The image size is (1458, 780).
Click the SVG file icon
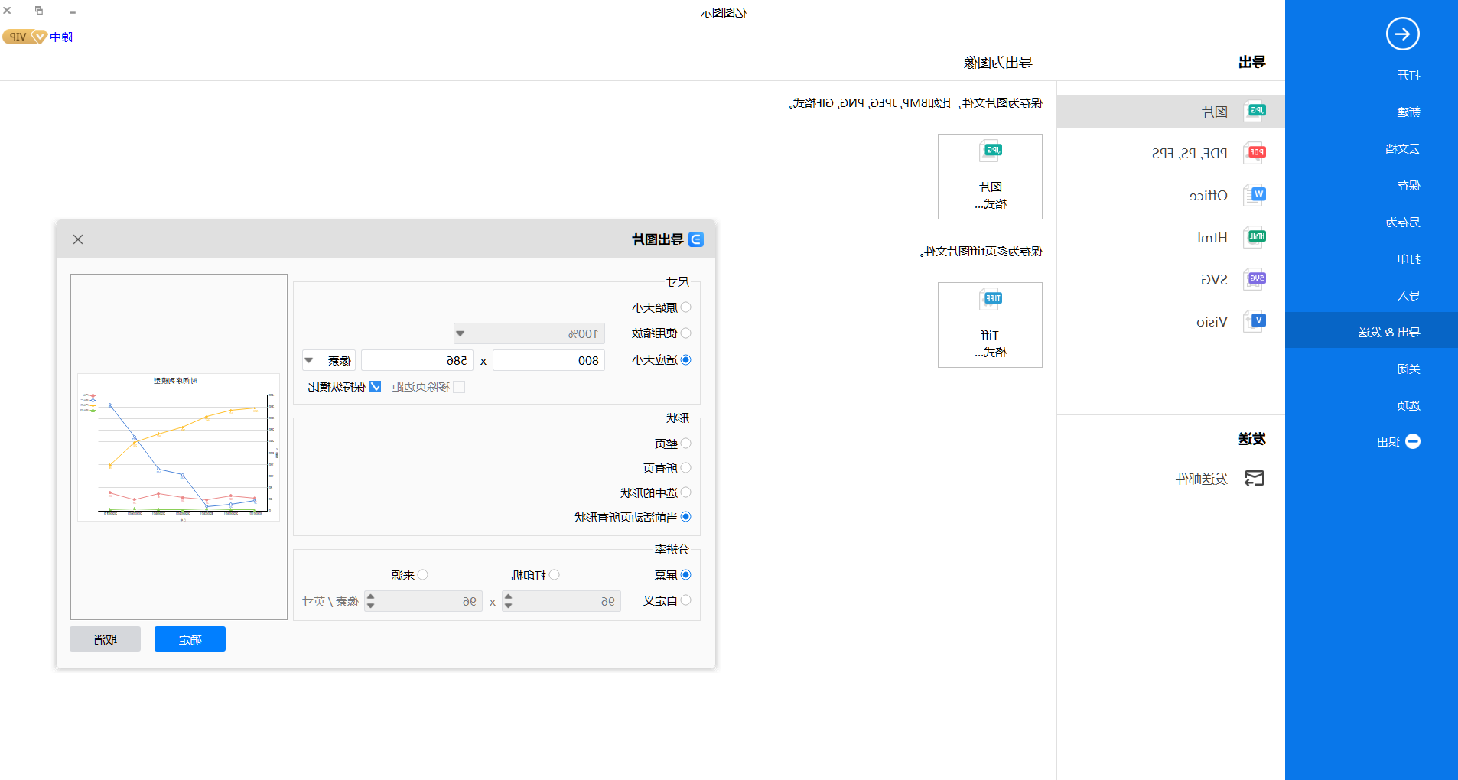[x=1255, y=279]
